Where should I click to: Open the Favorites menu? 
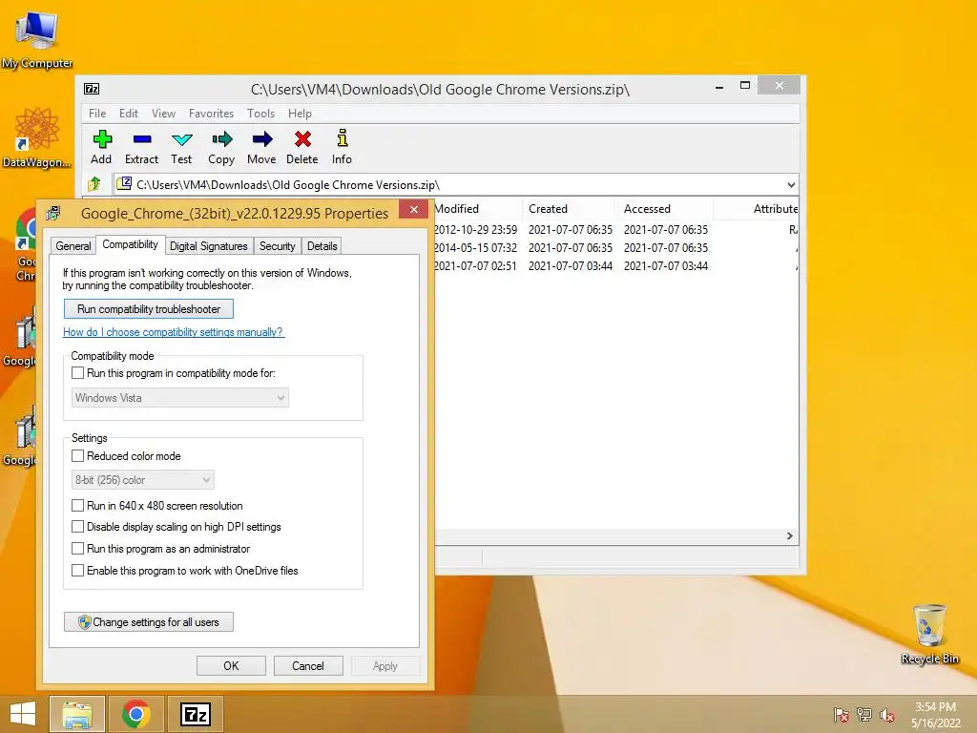click(211, 114)
